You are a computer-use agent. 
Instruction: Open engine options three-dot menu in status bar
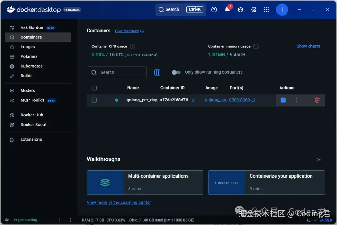tap(71, 220)
